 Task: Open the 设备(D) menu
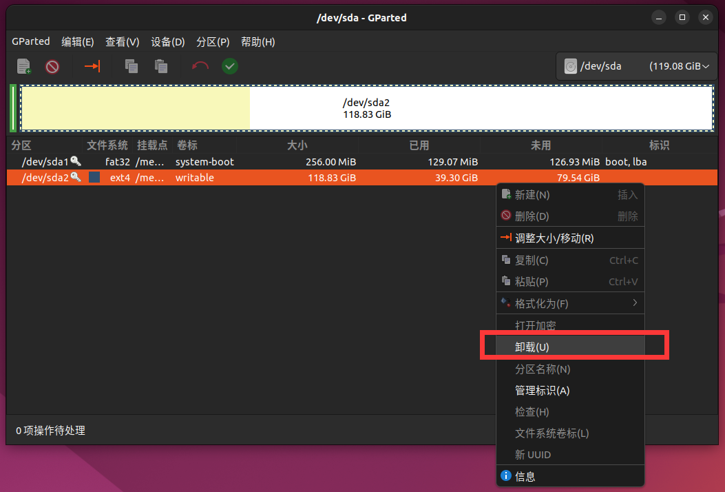pos(168,42)
